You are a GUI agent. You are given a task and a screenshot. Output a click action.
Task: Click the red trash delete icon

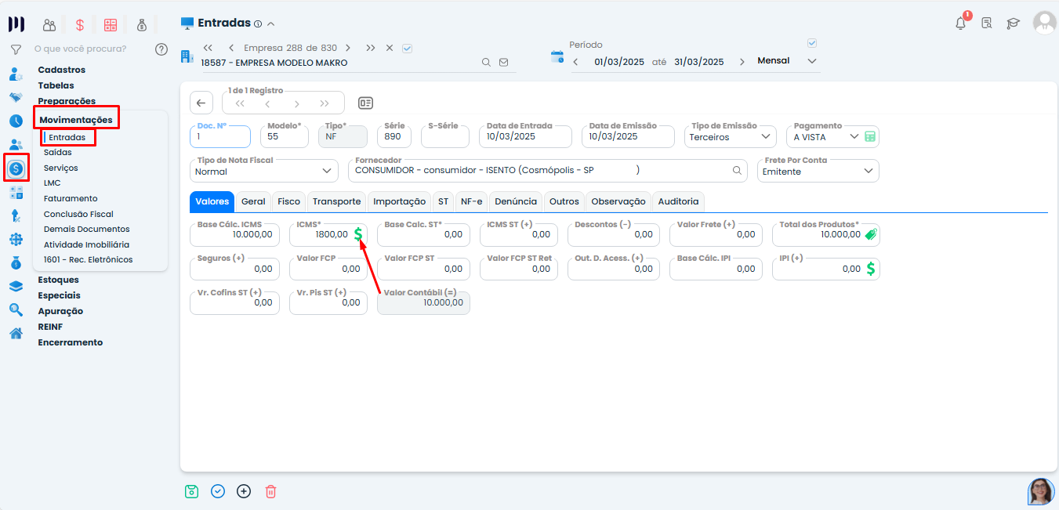pos(270,491)
